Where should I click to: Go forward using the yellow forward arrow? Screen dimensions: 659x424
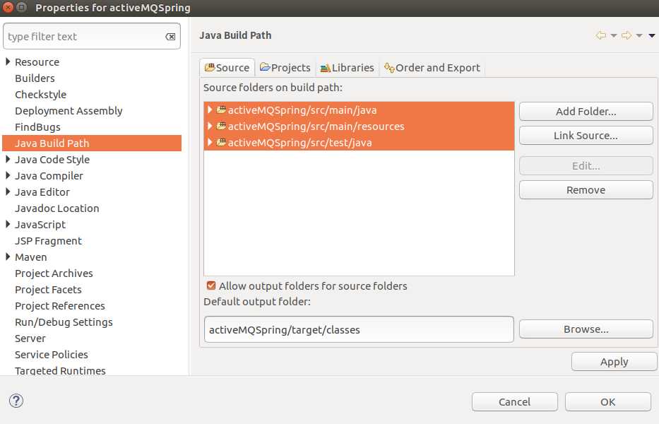pos(627,35)
